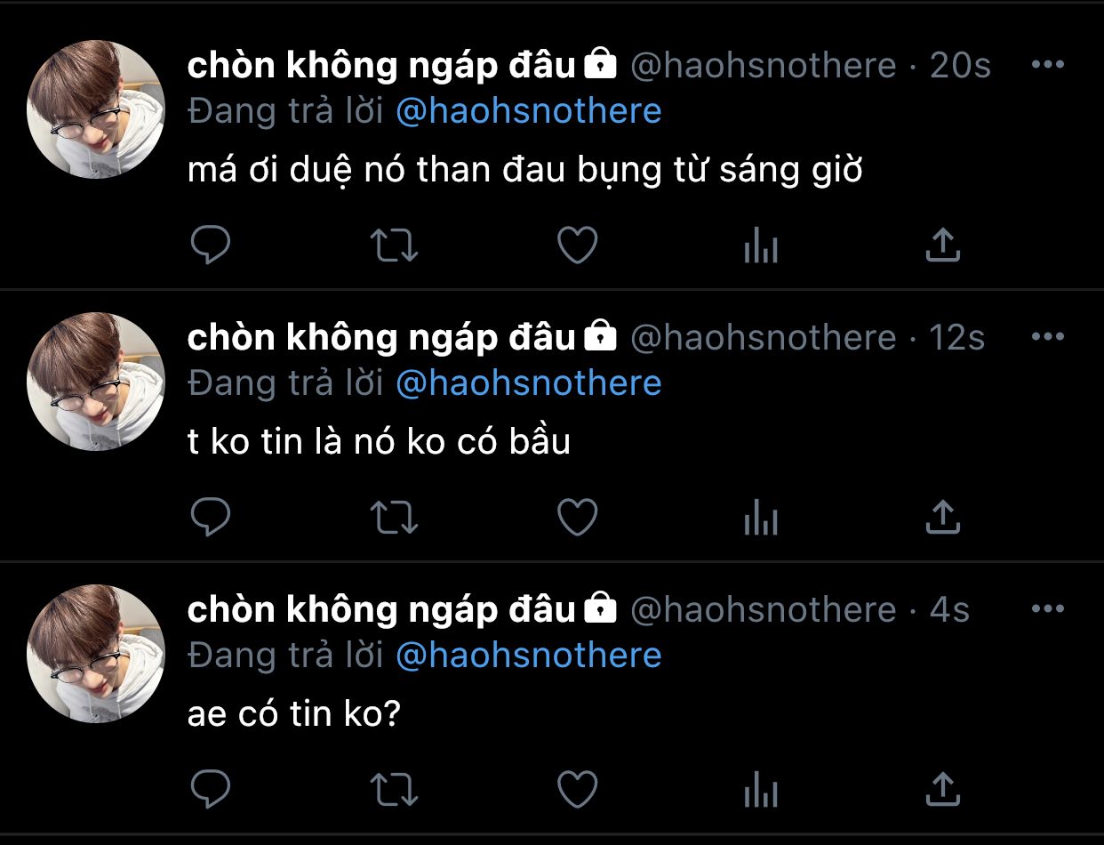
Task: Reply to 'ae có tin ko?' tweet
Action: pyautogui.click(x=211, y=790)
